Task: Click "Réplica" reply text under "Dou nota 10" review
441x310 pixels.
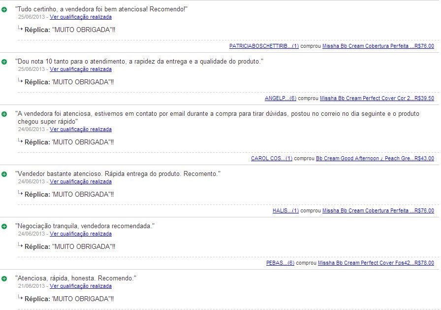Action: pyautogui.click(x=69, y=82)
